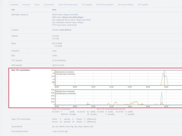Follow the DHCP name link

71,15
